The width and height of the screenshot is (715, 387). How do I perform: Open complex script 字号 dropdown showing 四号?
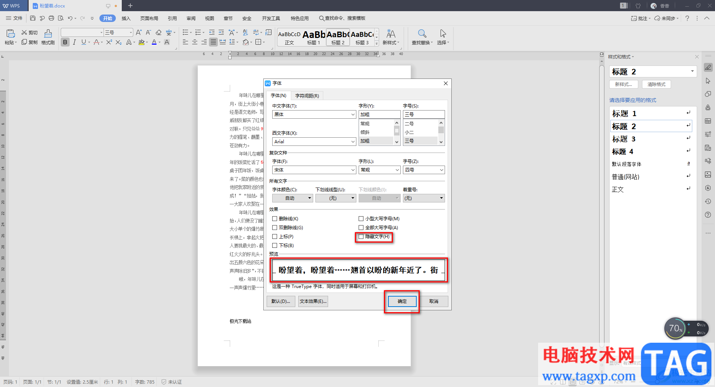pos(424,170)
